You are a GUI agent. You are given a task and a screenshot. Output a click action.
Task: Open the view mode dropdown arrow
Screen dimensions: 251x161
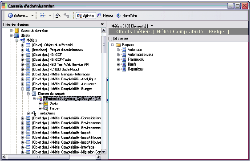[x=50, y=16]
